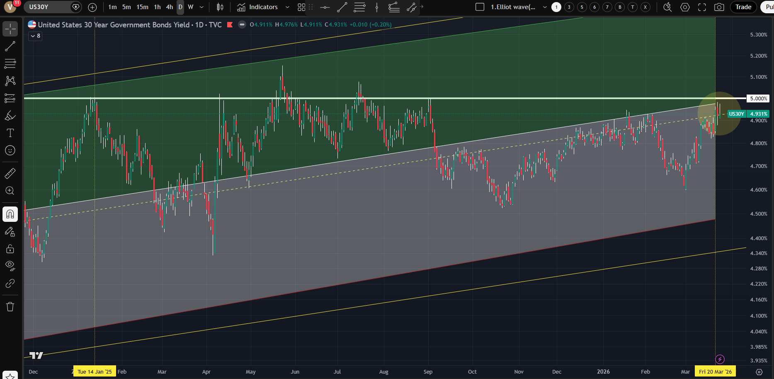Open the Elliot wave layout dropdown
Image resolution: width=774 pixels, height=379 pixels.
click(x=544, y=7)
